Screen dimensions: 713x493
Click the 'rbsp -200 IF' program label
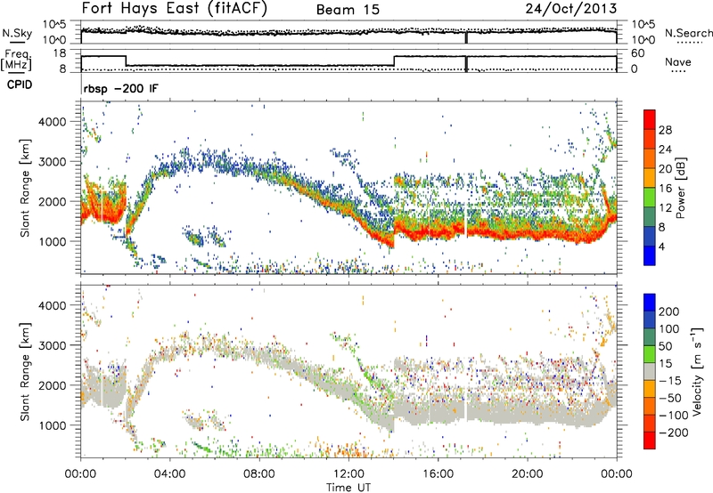pyautogui.click(x=121, y=88)
